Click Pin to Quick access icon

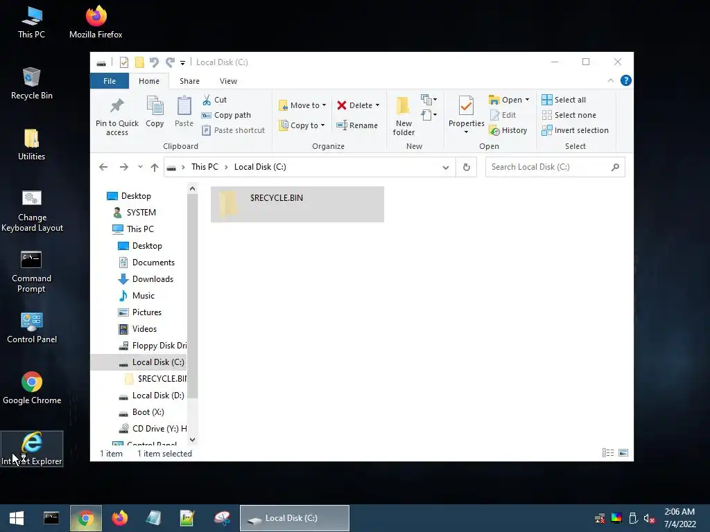coord(116,106)
